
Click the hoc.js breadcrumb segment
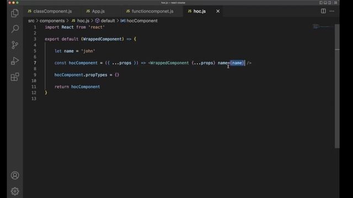[81, 21]
